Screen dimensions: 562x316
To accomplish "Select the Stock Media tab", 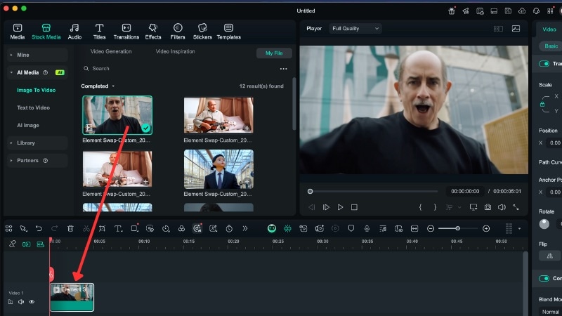I will (x=46, y=32).
